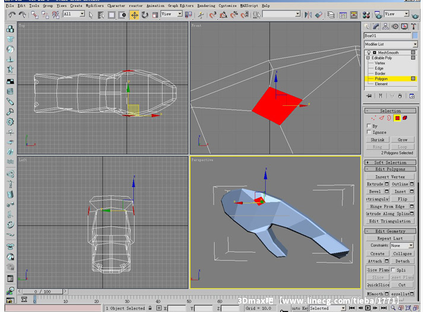
Task: Switch to Vertex sub-object selection icon
Action: click(x=373, y=118)
